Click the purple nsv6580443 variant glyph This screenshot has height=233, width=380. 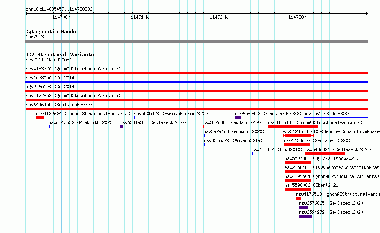(238, 118)
